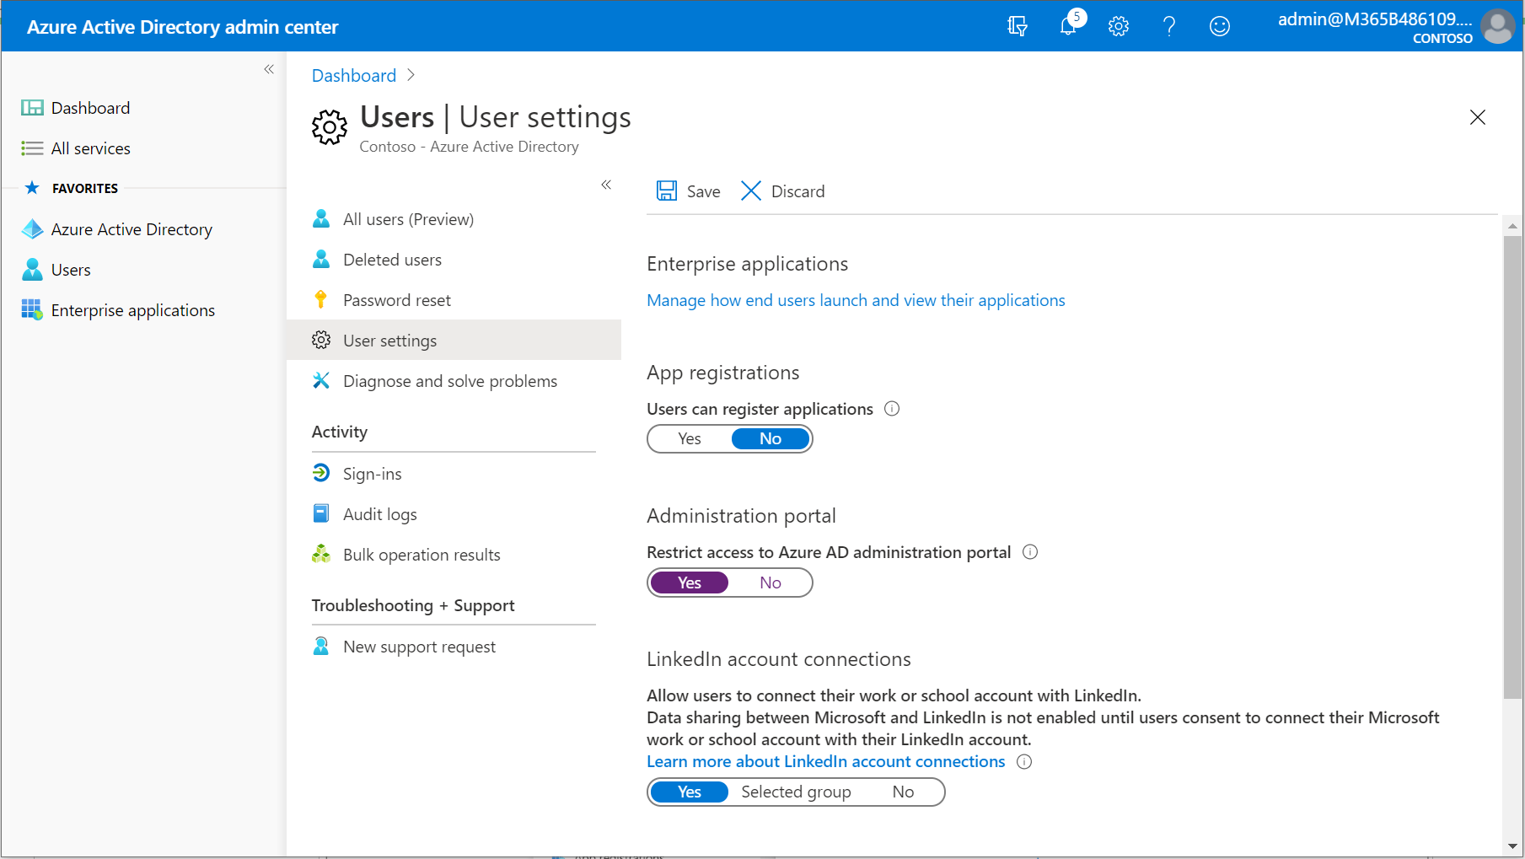Screen dimensions: 1525x859
Task: Choose Selected group for LinkedIn connections
Action: pos(796,792)
